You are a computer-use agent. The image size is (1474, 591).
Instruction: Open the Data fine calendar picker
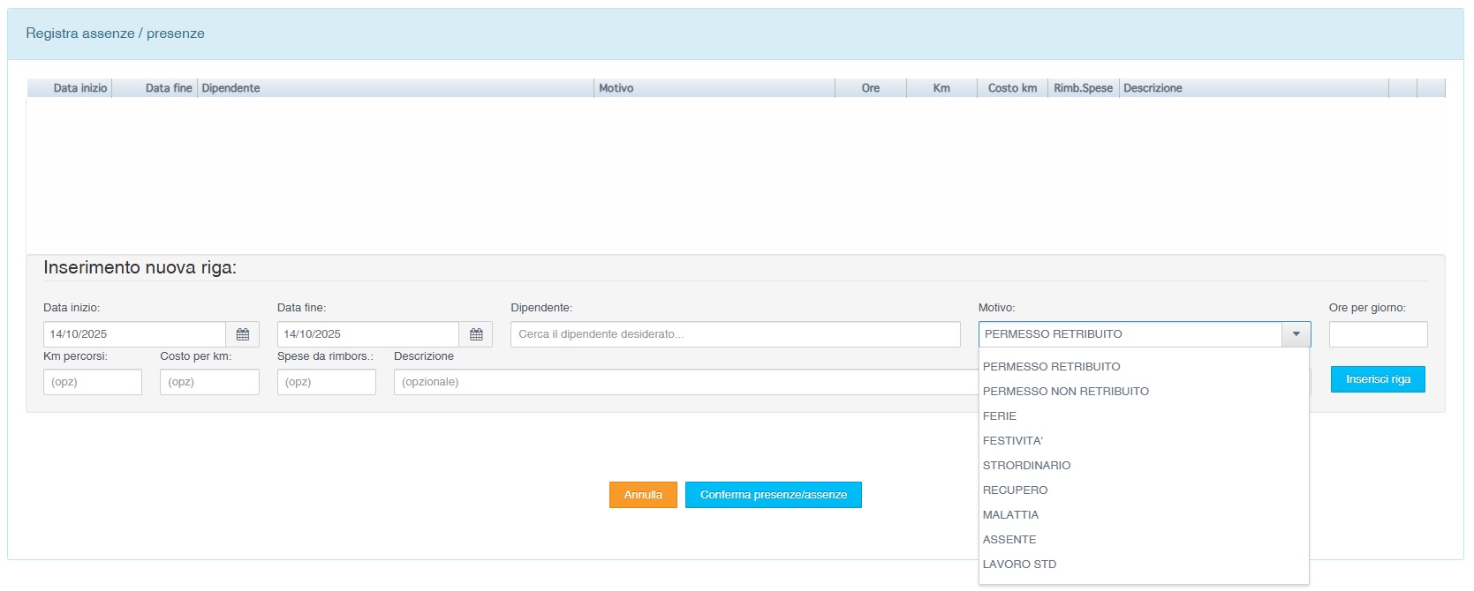click(476, 334)
